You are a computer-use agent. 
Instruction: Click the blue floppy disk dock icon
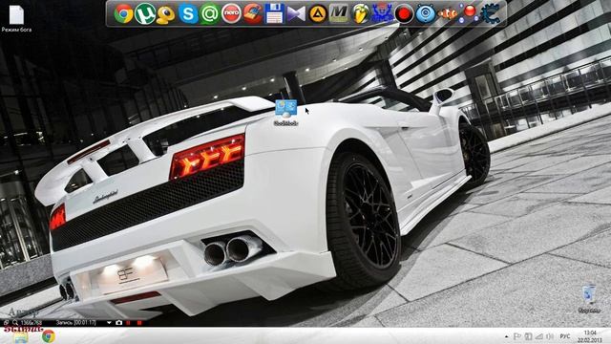pyautogui.click(x=274, y=14)
